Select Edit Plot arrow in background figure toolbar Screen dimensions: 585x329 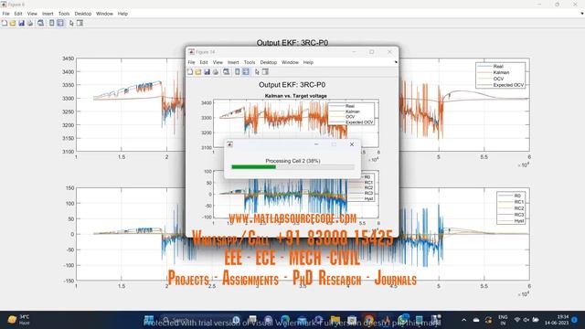pyautogui.click(x=71, y=23)
